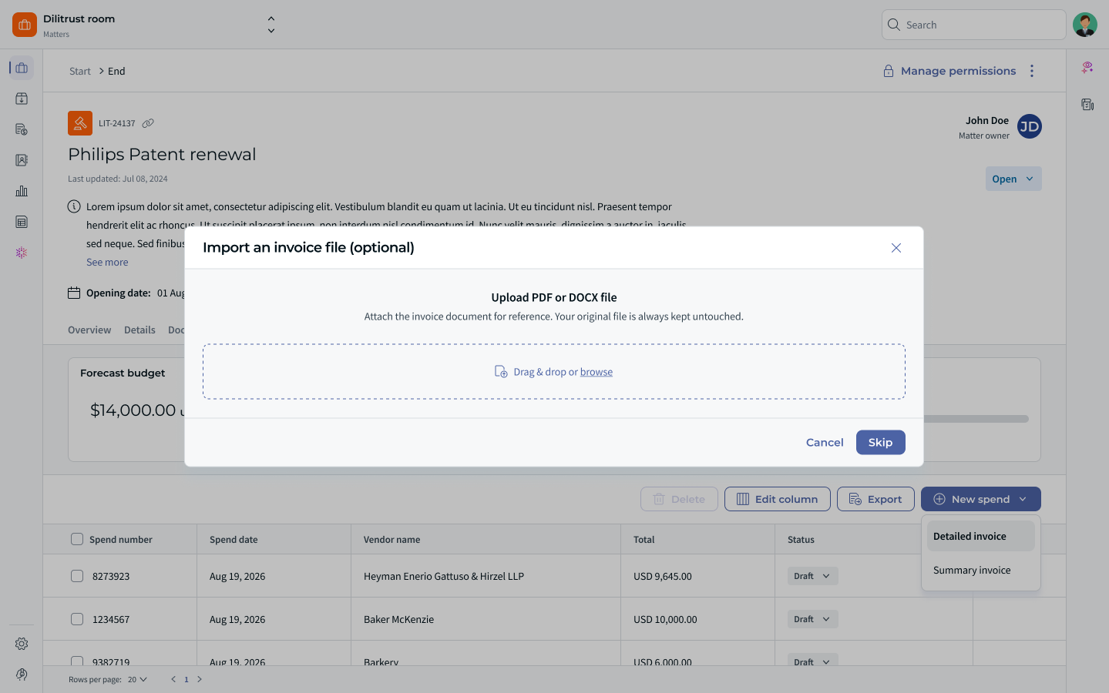Viewport: 1109px width, 693px height.
Task: Click the download inbox sidebar icon
Action: 22,99
